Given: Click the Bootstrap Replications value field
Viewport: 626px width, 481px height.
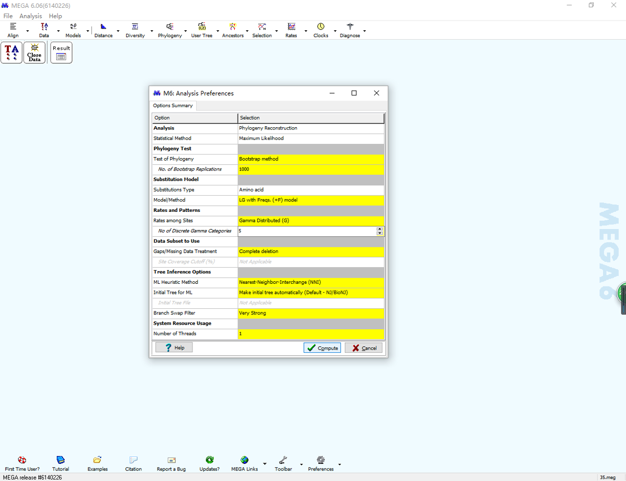Looking at the screenshot, I should pyautogui.click(x=310, y=169).
